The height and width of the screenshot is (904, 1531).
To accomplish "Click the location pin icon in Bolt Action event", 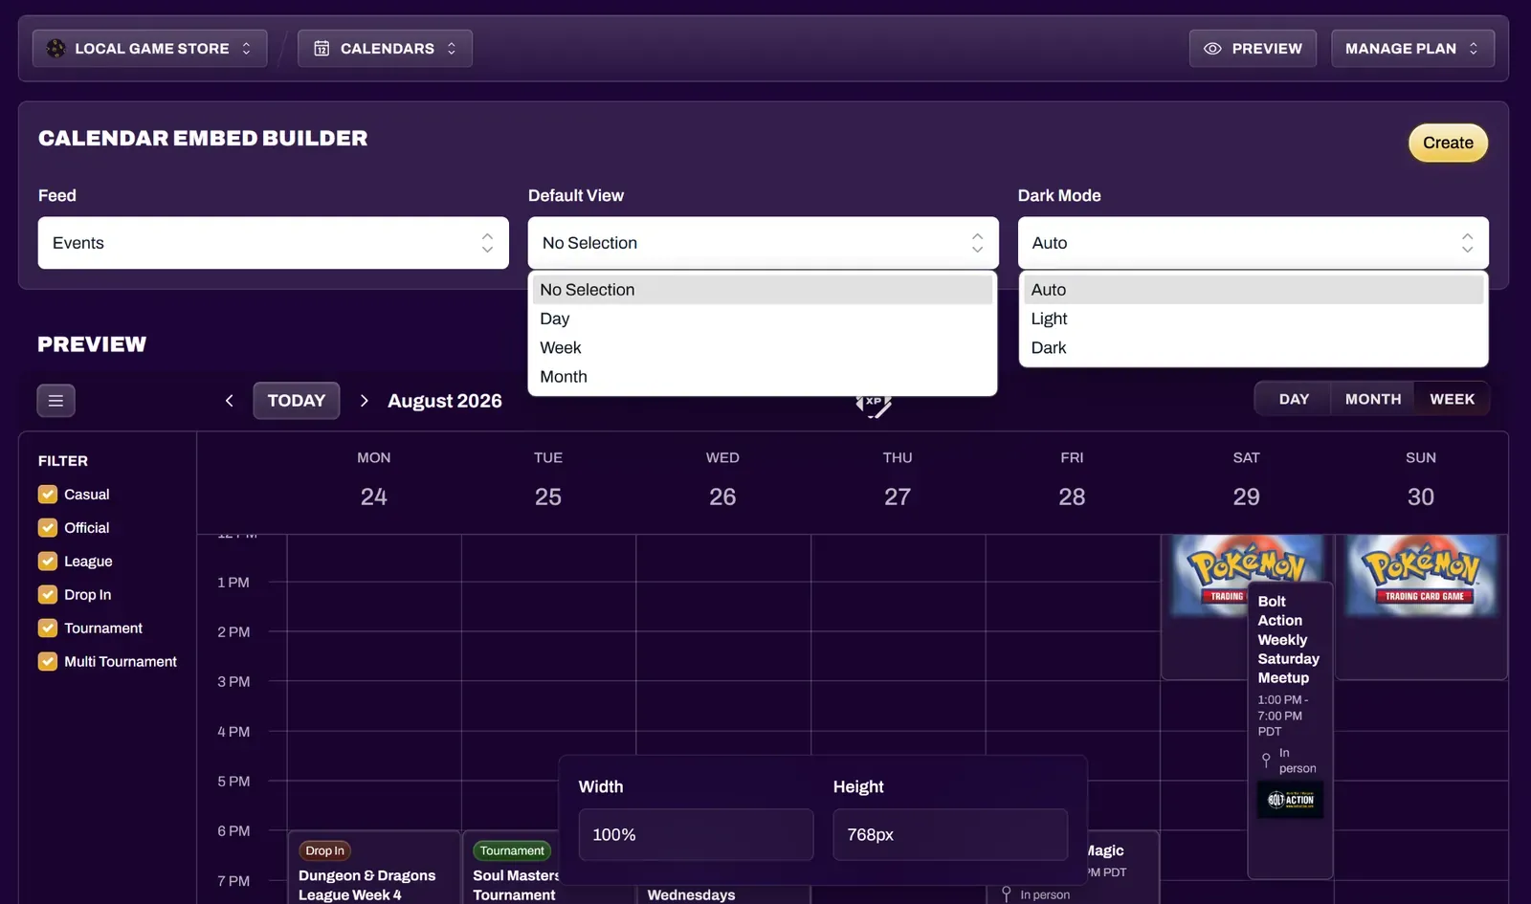I will [1266, 761].
